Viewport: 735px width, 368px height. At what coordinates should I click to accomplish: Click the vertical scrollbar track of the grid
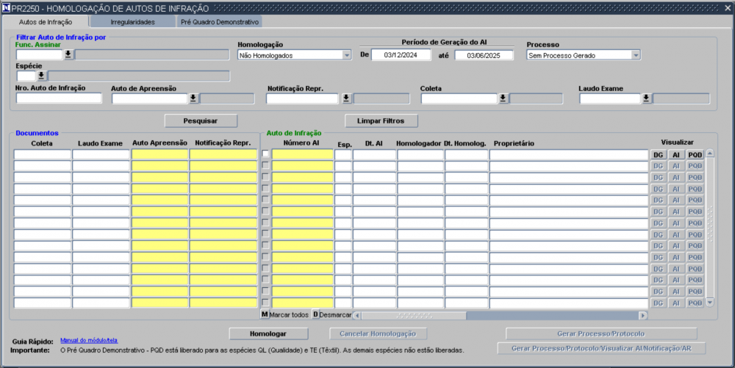pos(710,228)
